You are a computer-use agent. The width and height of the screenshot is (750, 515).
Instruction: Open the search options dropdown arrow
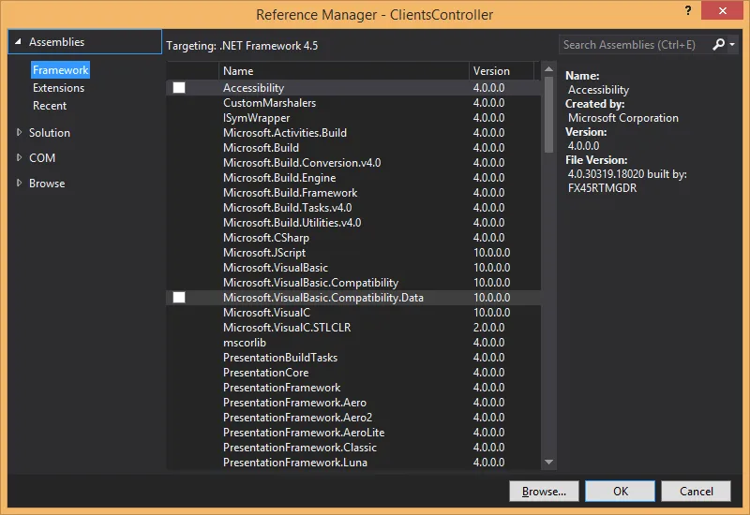732,44
